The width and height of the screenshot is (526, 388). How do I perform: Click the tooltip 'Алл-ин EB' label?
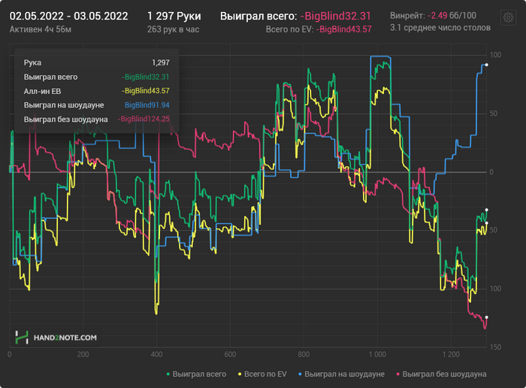tap(42, 91)
